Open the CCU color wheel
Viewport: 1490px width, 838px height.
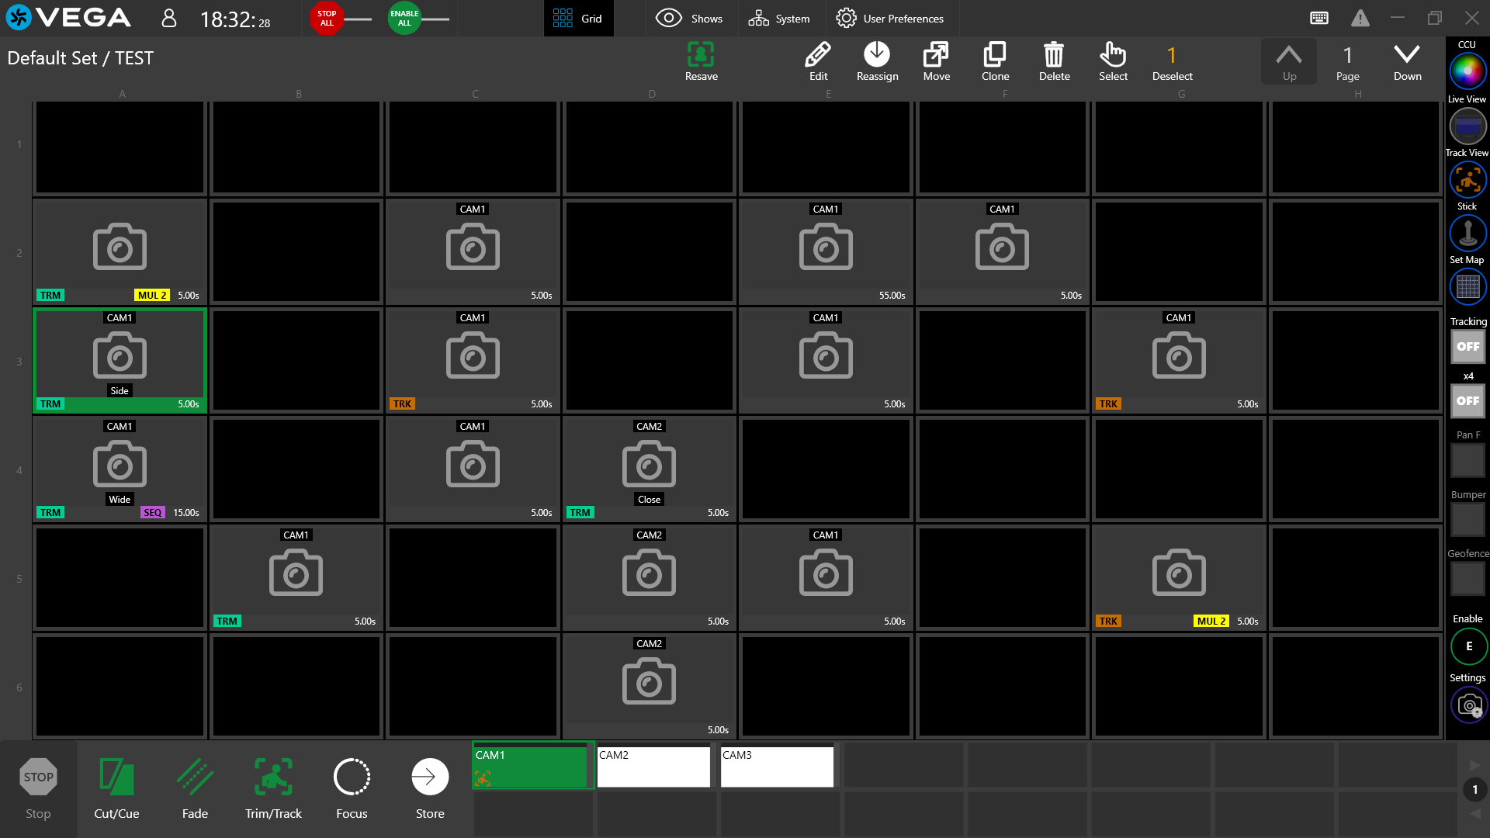tap(1467, 71)
